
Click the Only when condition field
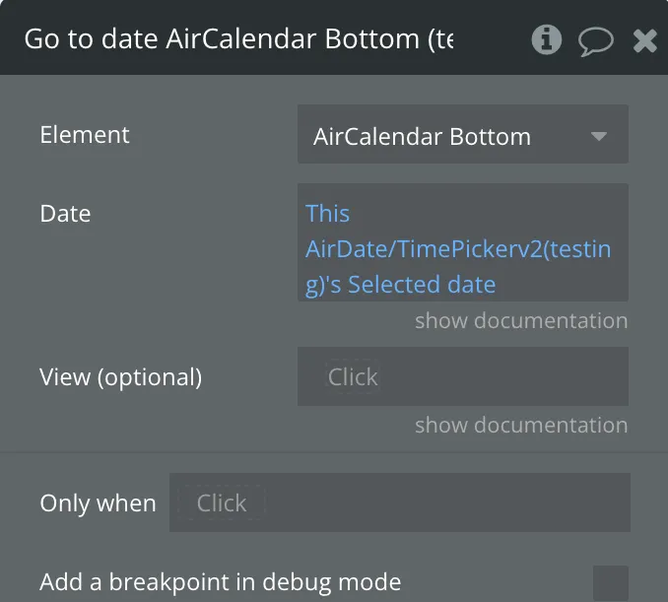[399, 502]
